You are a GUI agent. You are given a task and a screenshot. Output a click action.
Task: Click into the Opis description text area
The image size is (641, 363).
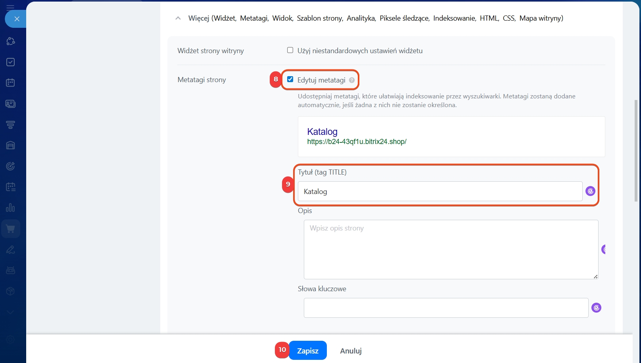tap(451, 250)
